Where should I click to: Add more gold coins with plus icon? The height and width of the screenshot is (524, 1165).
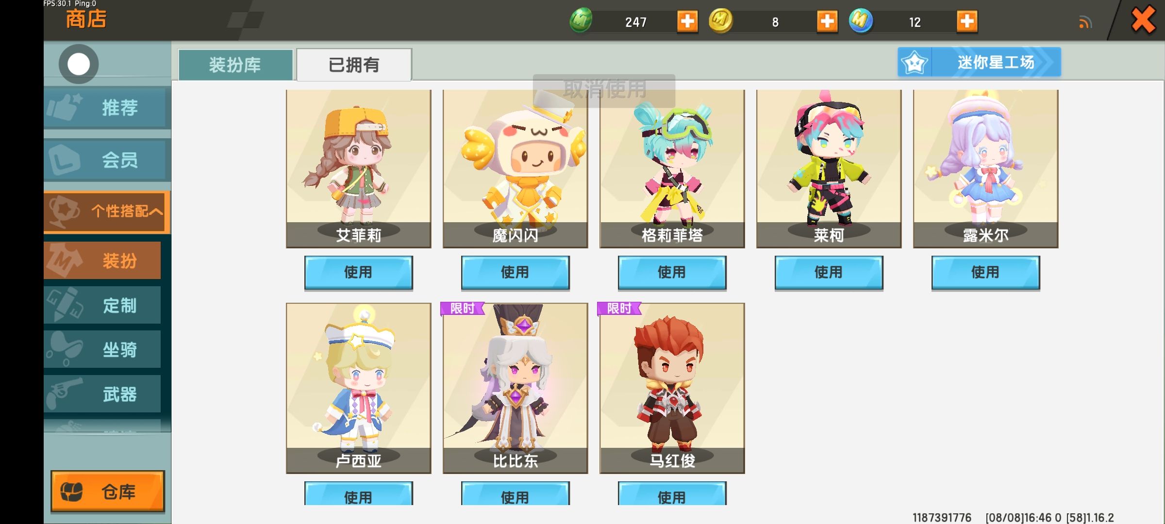(827, 21)
